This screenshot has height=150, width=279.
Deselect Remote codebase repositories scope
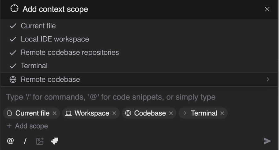69,52
